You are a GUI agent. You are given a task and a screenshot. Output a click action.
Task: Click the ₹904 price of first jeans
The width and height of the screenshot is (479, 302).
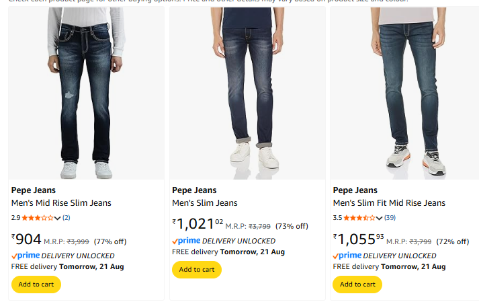pos(27,239)
